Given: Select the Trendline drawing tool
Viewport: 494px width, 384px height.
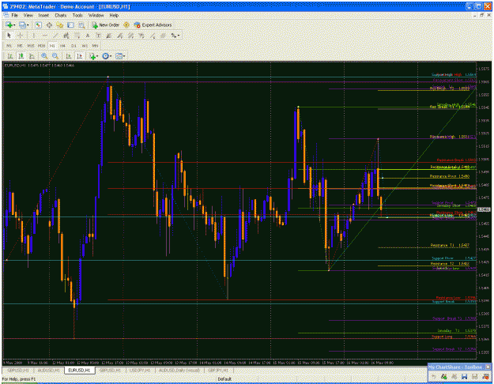Looking at the screenshot, I should pyautogui.click(x=55, y=36).
